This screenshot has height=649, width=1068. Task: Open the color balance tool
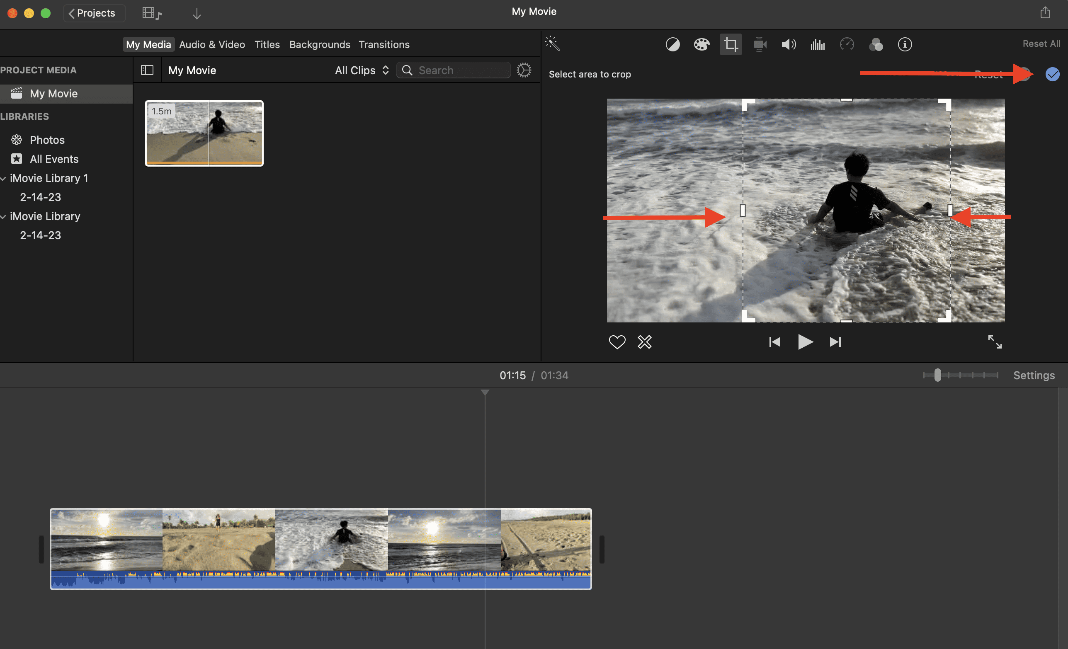(x=672, y=44)
